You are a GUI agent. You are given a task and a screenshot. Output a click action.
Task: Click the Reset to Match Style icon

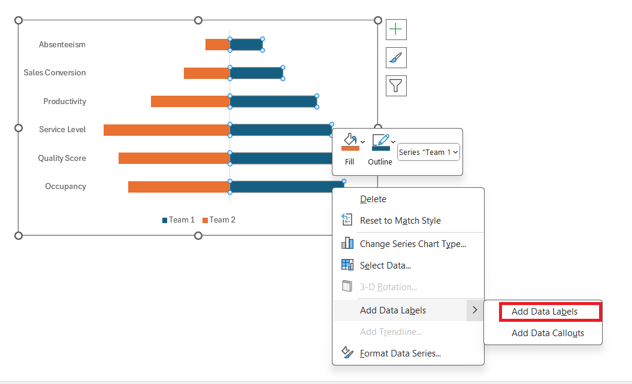point(347,220)
